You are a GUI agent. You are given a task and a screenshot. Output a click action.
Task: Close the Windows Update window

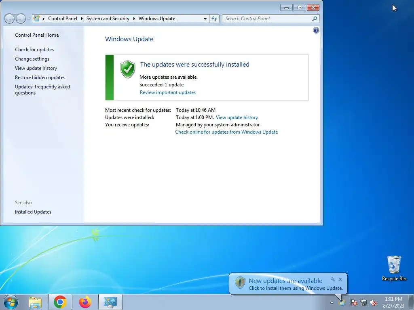[x=313, y=8]
